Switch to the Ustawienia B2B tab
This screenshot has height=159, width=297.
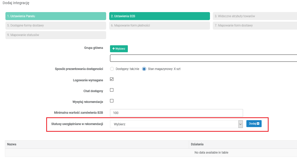[x=159, y=16]
